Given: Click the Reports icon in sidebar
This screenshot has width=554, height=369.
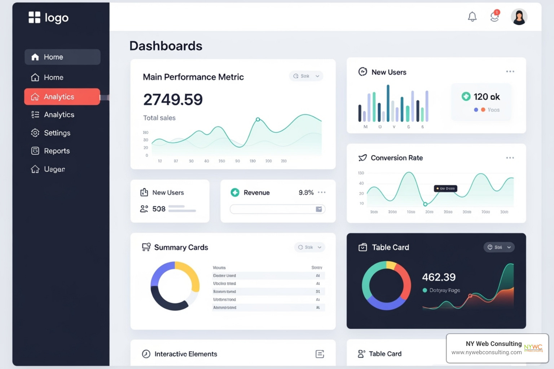Looking at the screenshot, I should [35, 151].
